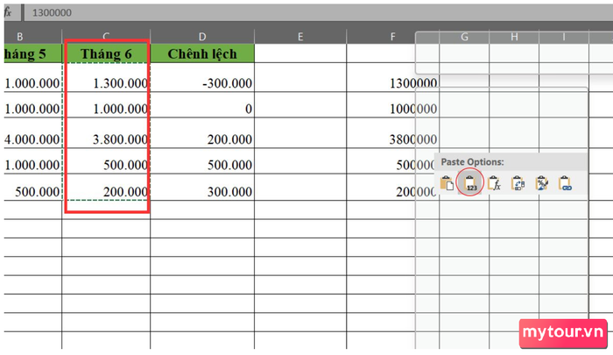Select cell showing -300.000 in Chênh lệch
The height and width of the screenshot is (355, 613).
[x=202, y=78]
